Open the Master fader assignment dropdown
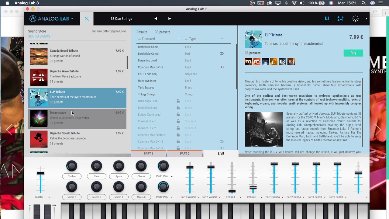This screenshot has width=389, height=219. tap(49, 197)
